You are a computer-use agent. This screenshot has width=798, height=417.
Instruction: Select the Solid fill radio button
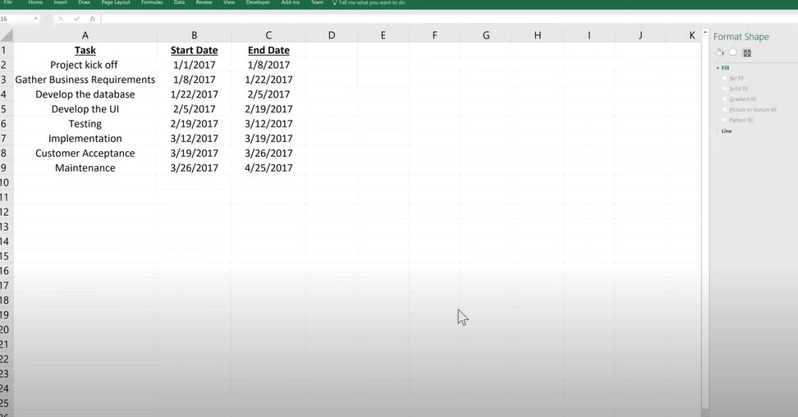click(725, 88)
